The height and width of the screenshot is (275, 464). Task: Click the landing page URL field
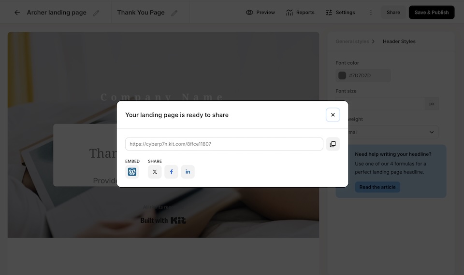[x=224, y=144]
